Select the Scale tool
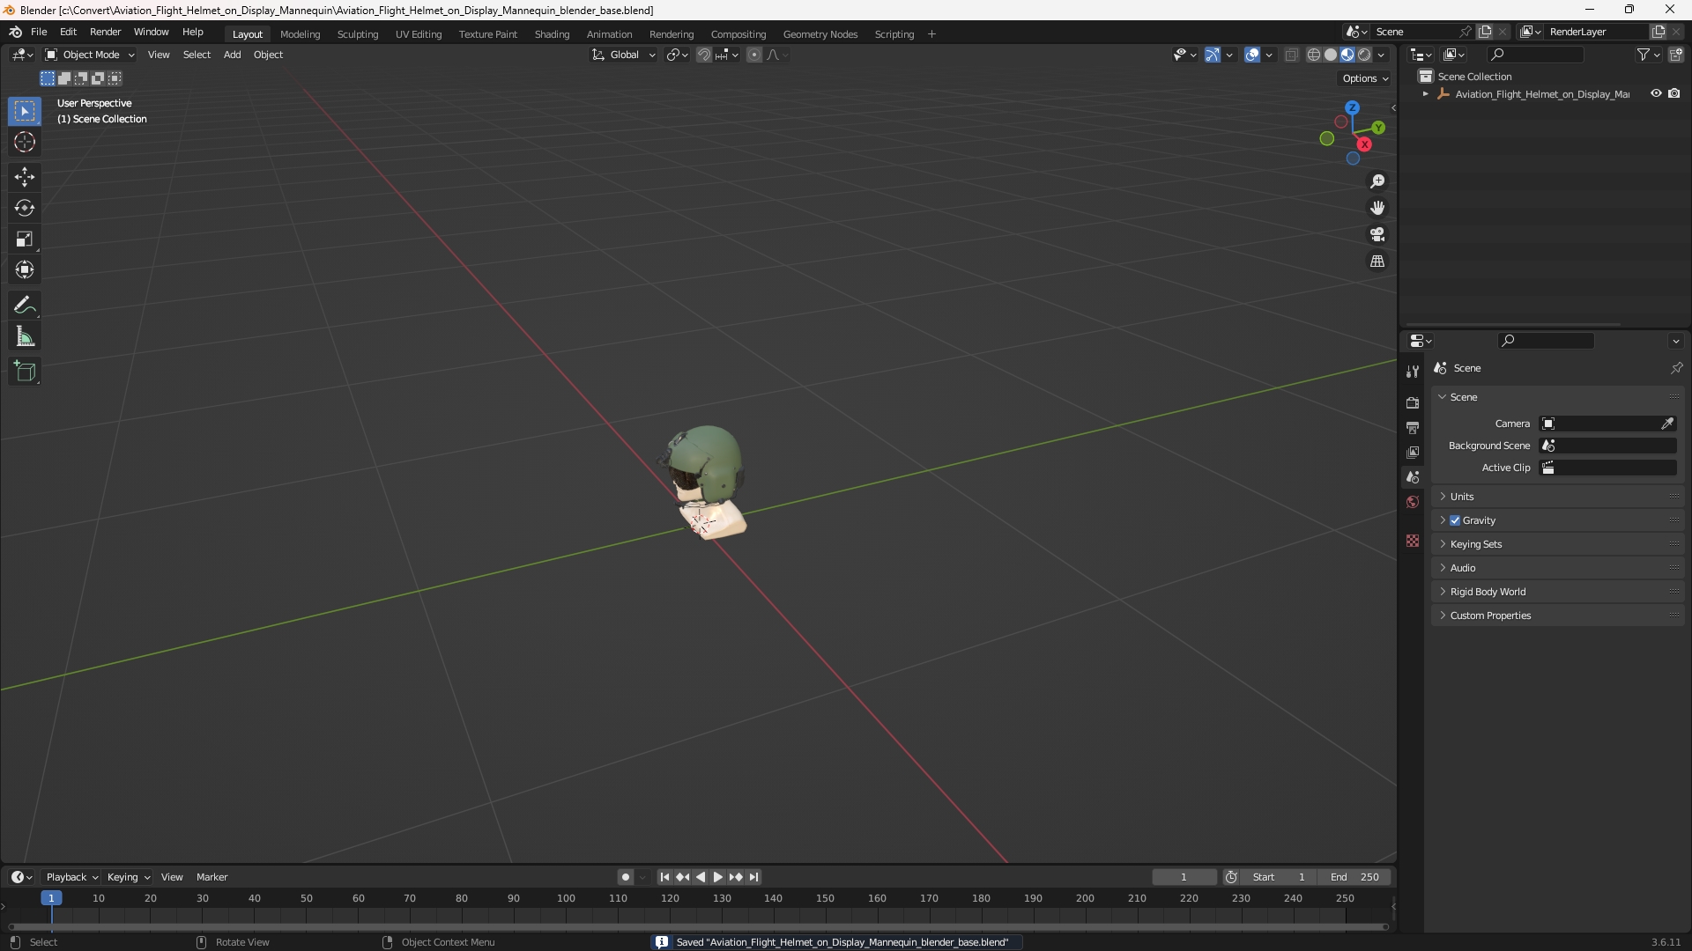 pyautogui.click(x=25, y=239)
